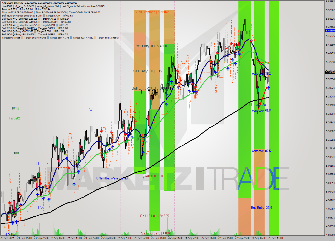
Task: Click the '27 Sep 22:00' time axis label
Action: tap(242, 238)
